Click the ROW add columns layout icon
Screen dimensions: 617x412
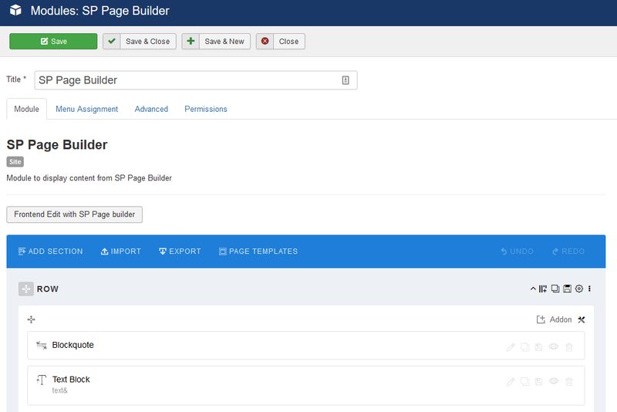pyautogui.click(x=543, y=289)
